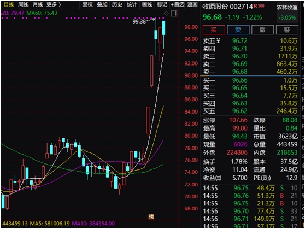Click the 99.38 high price marker
This screenshot has width=305, height=229.
click(139, 21)
